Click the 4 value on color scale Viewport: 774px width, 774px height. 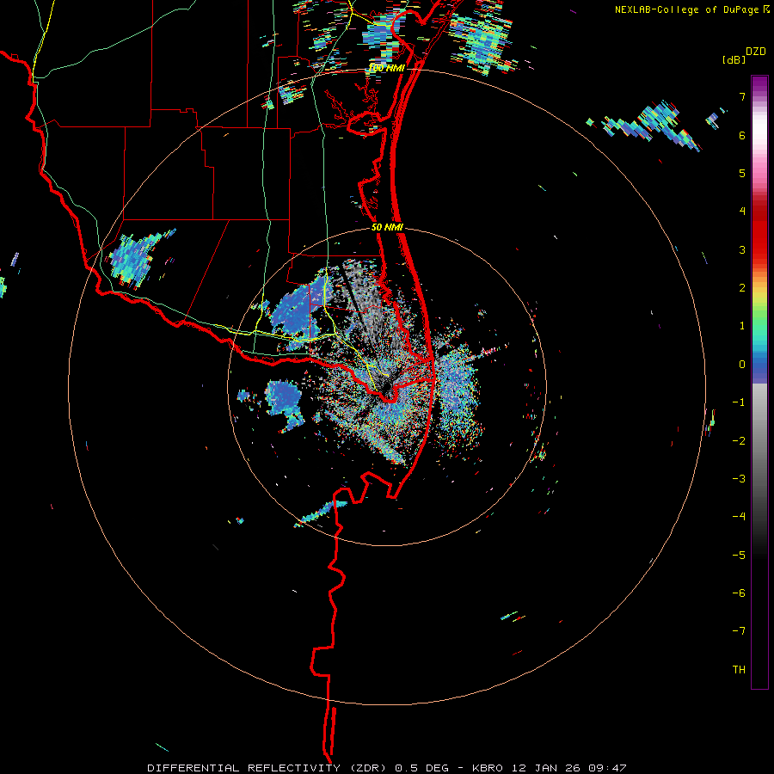742,212
